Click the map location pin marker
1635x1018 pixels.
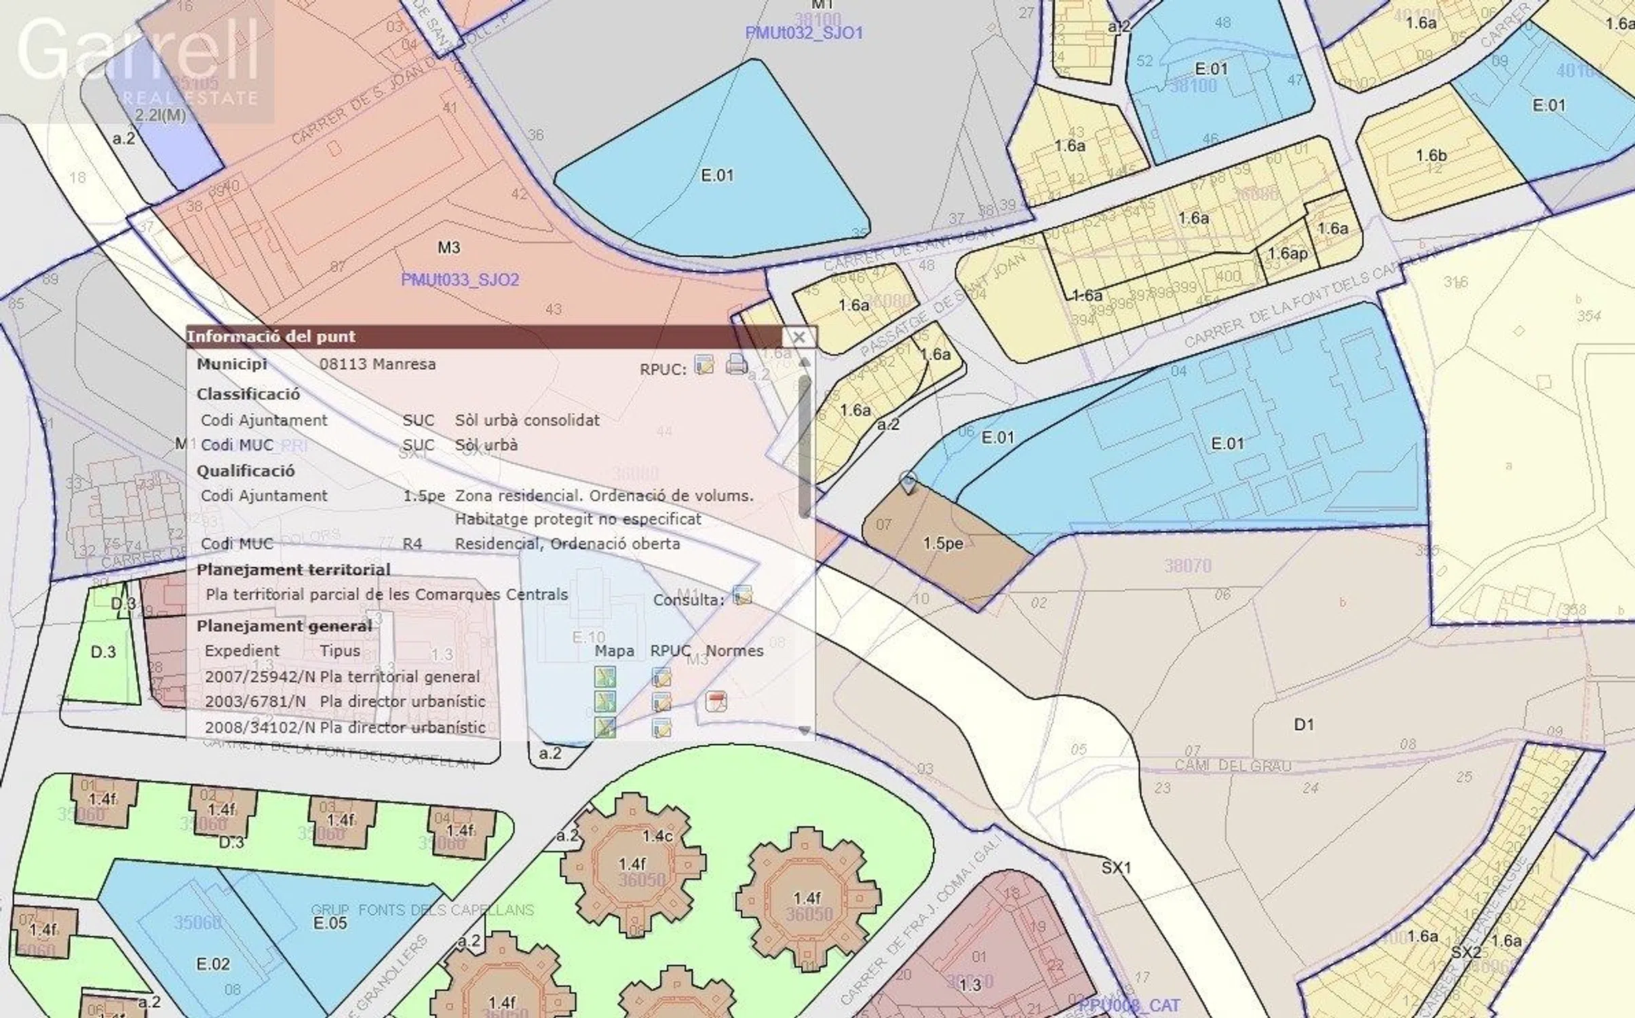pyautogui.click(x=908, y=482)
